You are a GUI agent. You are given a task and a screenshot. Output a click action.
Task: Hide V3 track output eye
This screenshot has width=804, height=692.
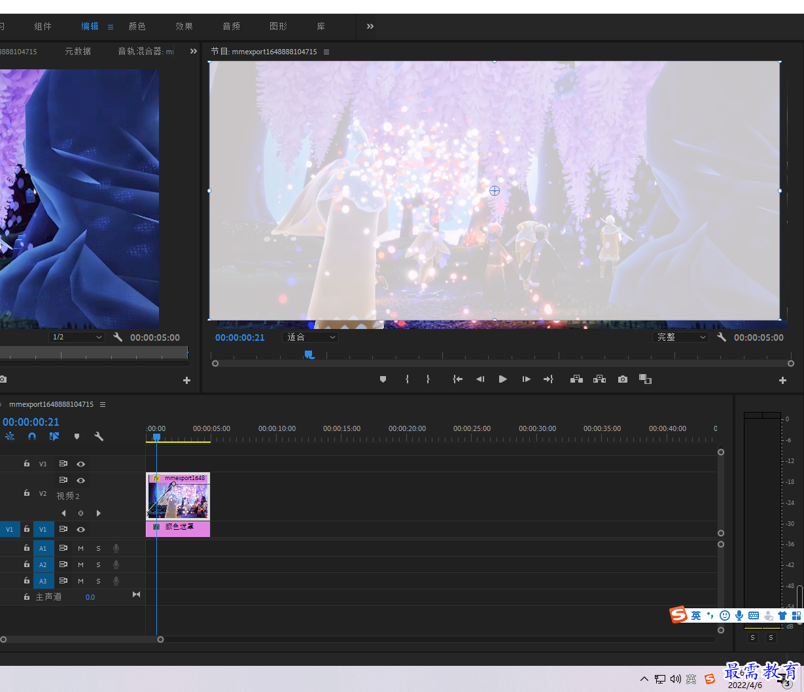tap(81, 464)
